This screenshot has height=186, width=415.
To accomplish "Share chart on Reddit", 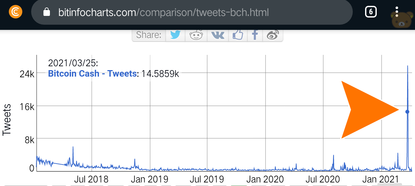I will [x=196, y=35].
